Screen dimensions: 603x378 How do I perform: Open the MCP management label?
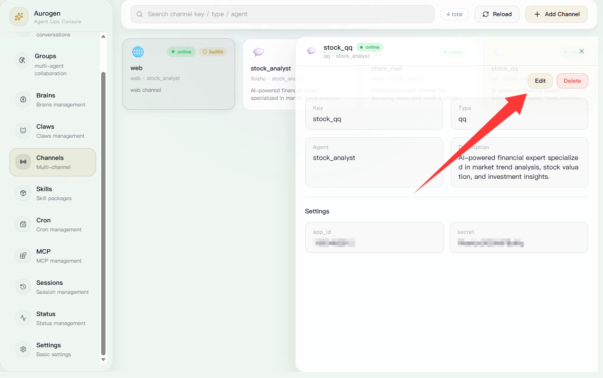[59, 261]
